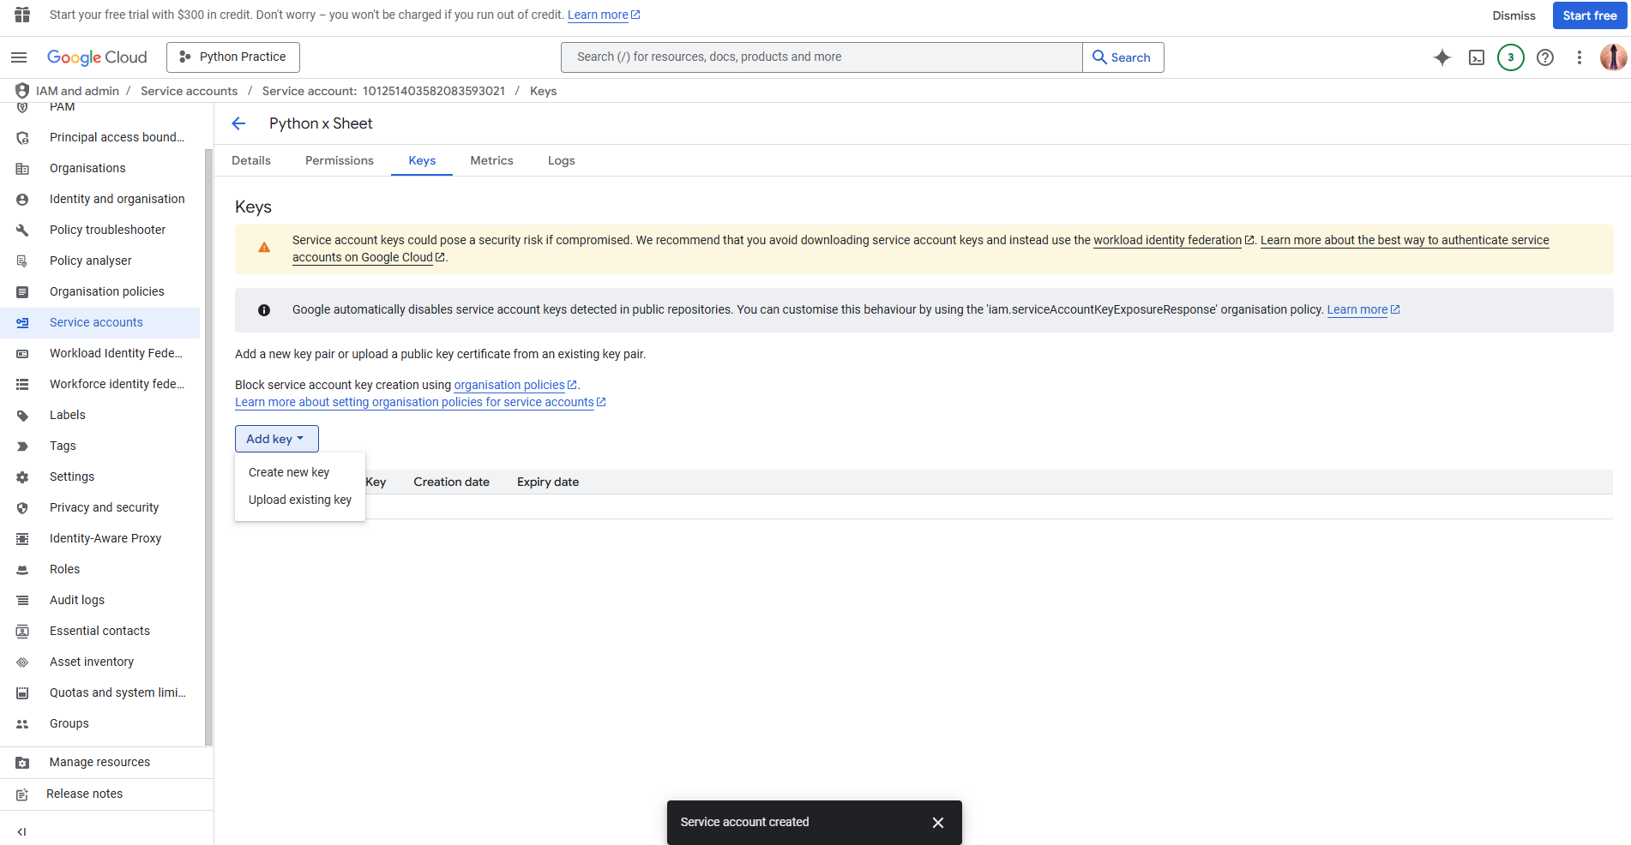This screenshot has width=1631, height=845.
Task: Open the main navigation hamburger menu
Action: 19,57
